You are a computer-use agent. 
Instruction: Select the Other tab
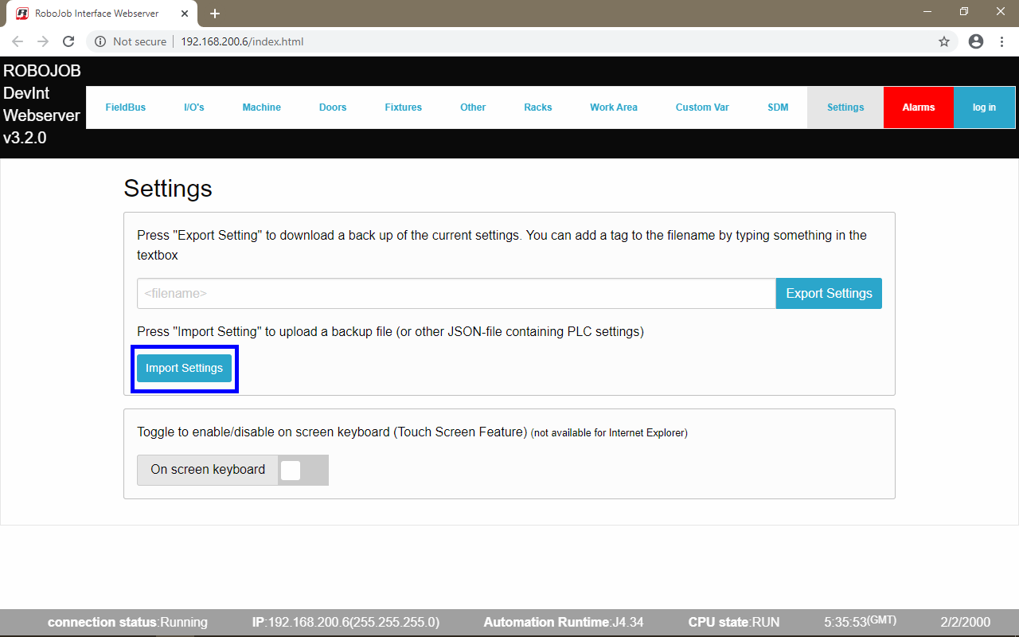473,107
